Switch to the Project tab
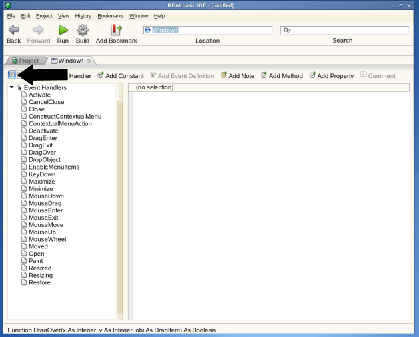The width and height of the screenshot is (419, 337). [25, 61]
